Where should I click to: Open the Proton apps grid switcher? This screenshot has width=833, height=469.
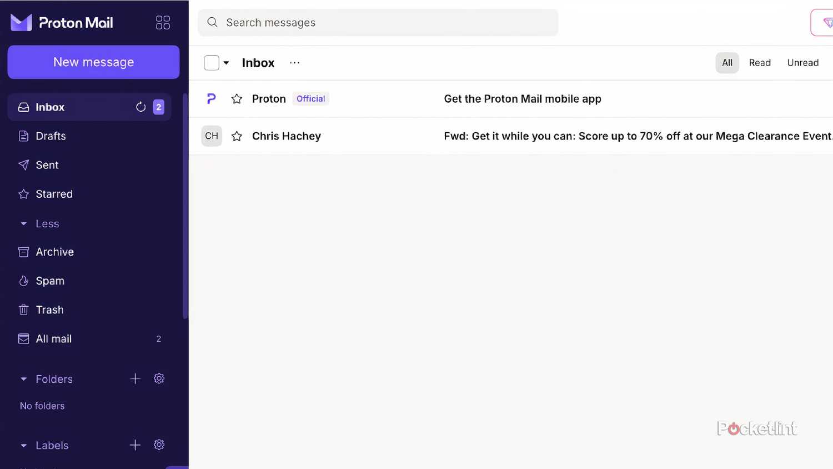(162, 22)
